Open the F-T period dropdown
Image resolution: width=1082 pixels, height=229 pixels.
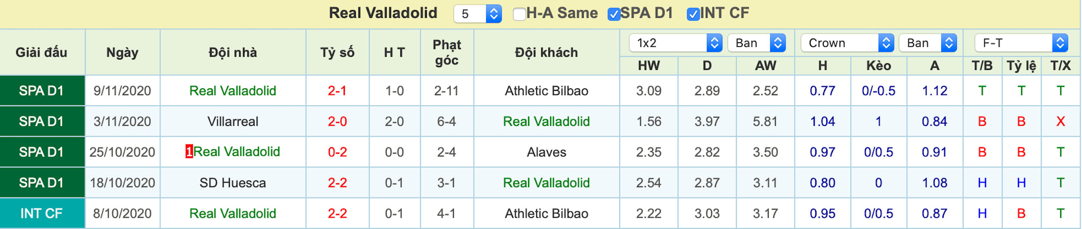[1021, 43]
